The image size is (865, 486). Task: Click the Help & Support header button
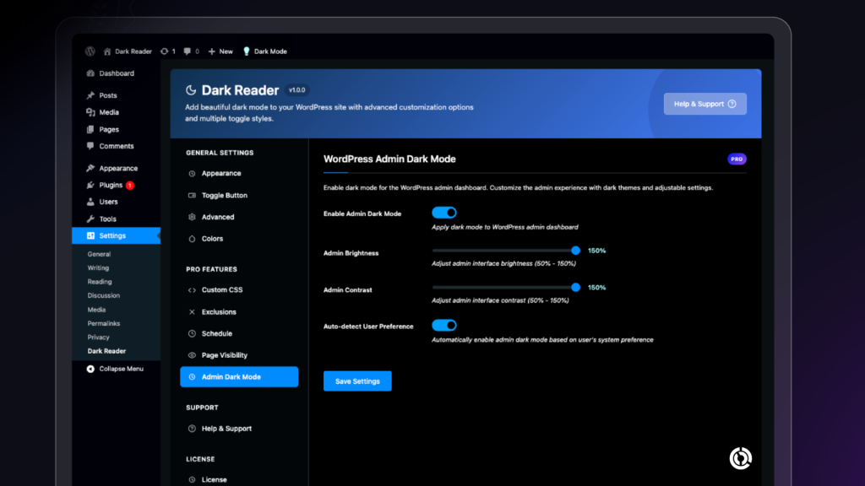click(705, 104)
